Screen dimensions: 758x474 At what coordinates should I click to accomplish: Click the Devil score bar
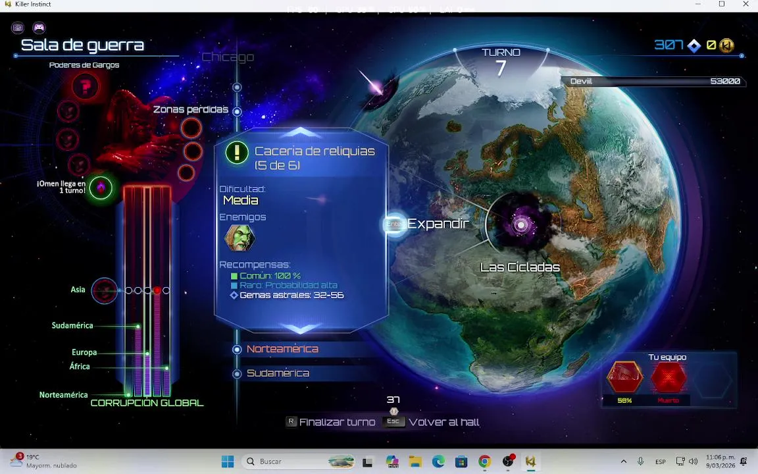pos(653,81)
